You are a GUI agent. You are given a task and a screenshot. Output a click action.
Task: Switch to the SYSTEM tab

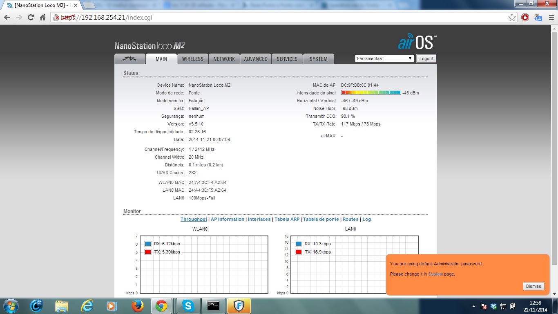pyautogui.click(x=319, y=59)
